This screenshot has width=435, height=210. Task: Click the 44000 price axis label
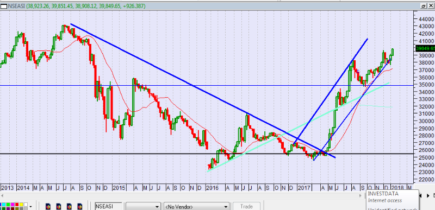click(426, 19)
